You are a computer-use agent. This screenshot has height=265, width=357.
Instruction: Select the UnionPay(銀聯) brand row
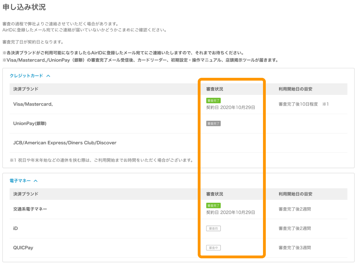click(30, 124)
